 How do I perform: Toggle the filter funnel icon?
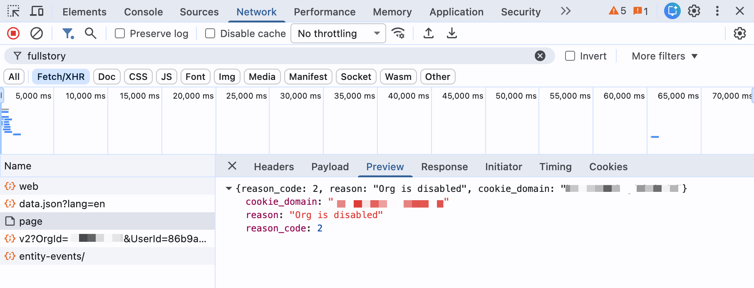[67, 33]
